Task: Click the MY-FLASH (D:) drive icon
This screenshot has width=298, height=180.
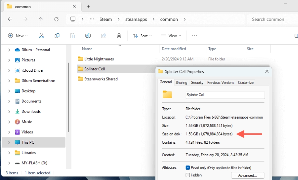Action: 17,163
